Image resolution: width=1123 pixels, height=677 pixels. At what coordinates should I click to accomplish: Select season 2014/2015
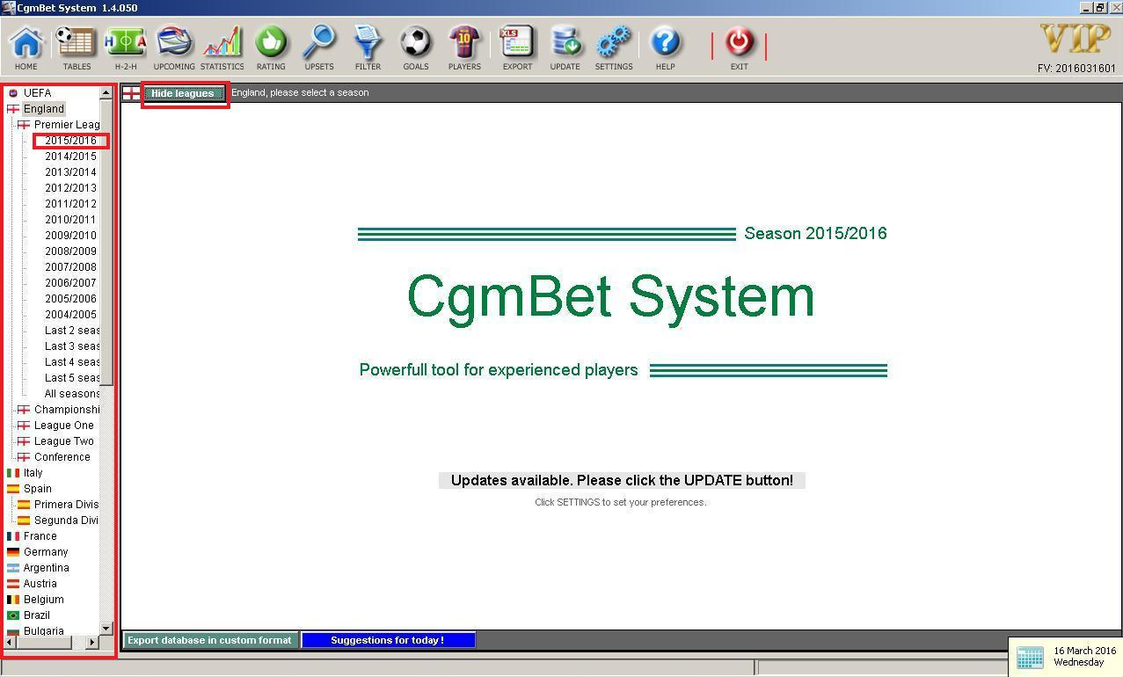point(71,157)
